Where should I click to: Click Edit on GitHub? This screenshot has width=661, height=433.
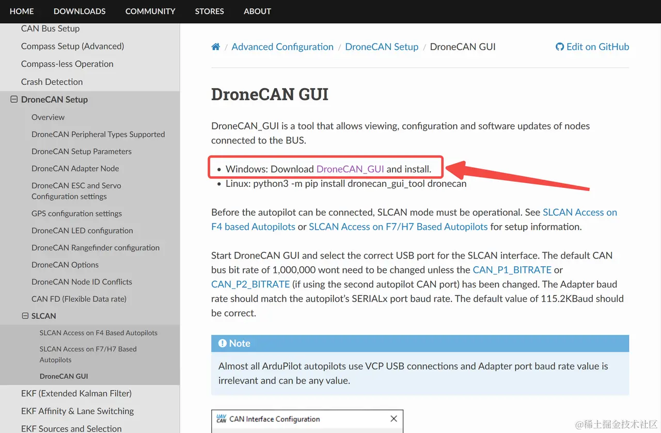tap(596, 46)
